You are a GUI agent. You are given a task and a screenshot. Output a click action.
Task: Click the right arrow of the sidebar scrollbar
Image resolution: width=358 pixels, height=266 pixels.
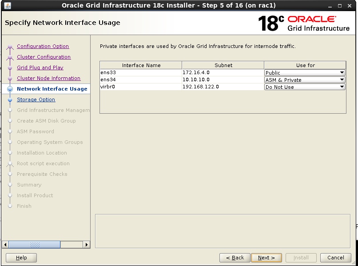pyautogui.click(x=87, y=244)
